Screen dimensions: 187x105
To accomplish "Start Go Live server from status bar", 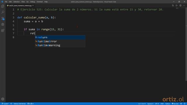I will (x=175, y=104).
